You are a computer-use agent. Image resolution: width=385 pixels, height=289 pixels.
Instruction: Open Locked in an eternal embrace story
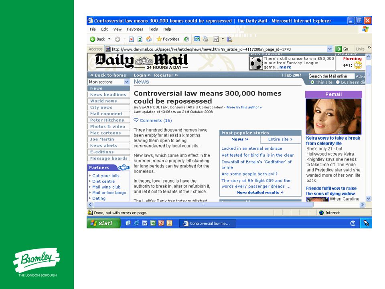click(x=252, y=149)
